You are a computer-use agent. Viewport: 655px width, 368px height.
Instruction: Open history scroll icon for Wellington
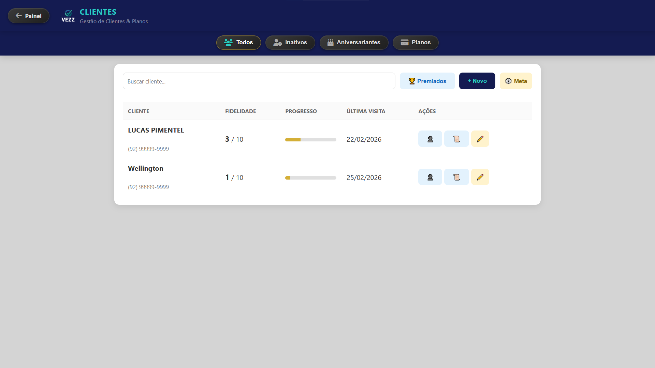point(456,177)
